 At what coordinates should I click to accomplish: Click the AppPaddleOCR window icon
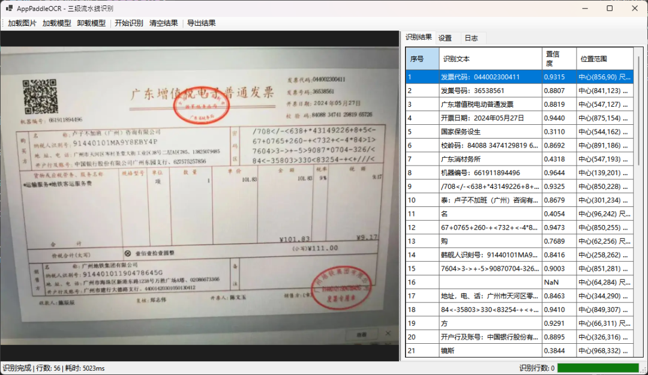click(9, 8)
